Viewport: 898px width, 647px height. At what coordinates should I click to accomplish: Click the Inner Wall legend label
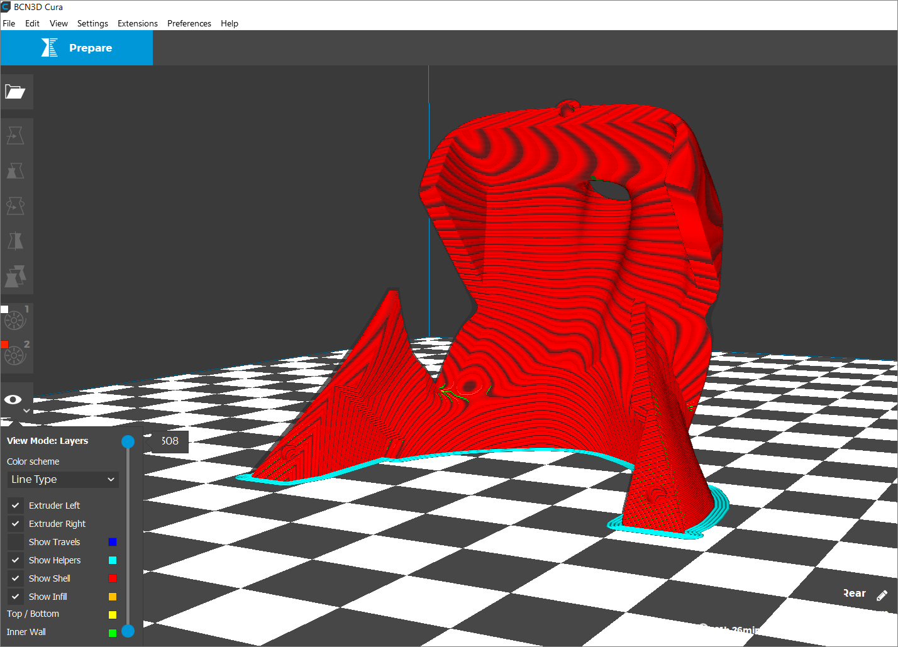26,632
